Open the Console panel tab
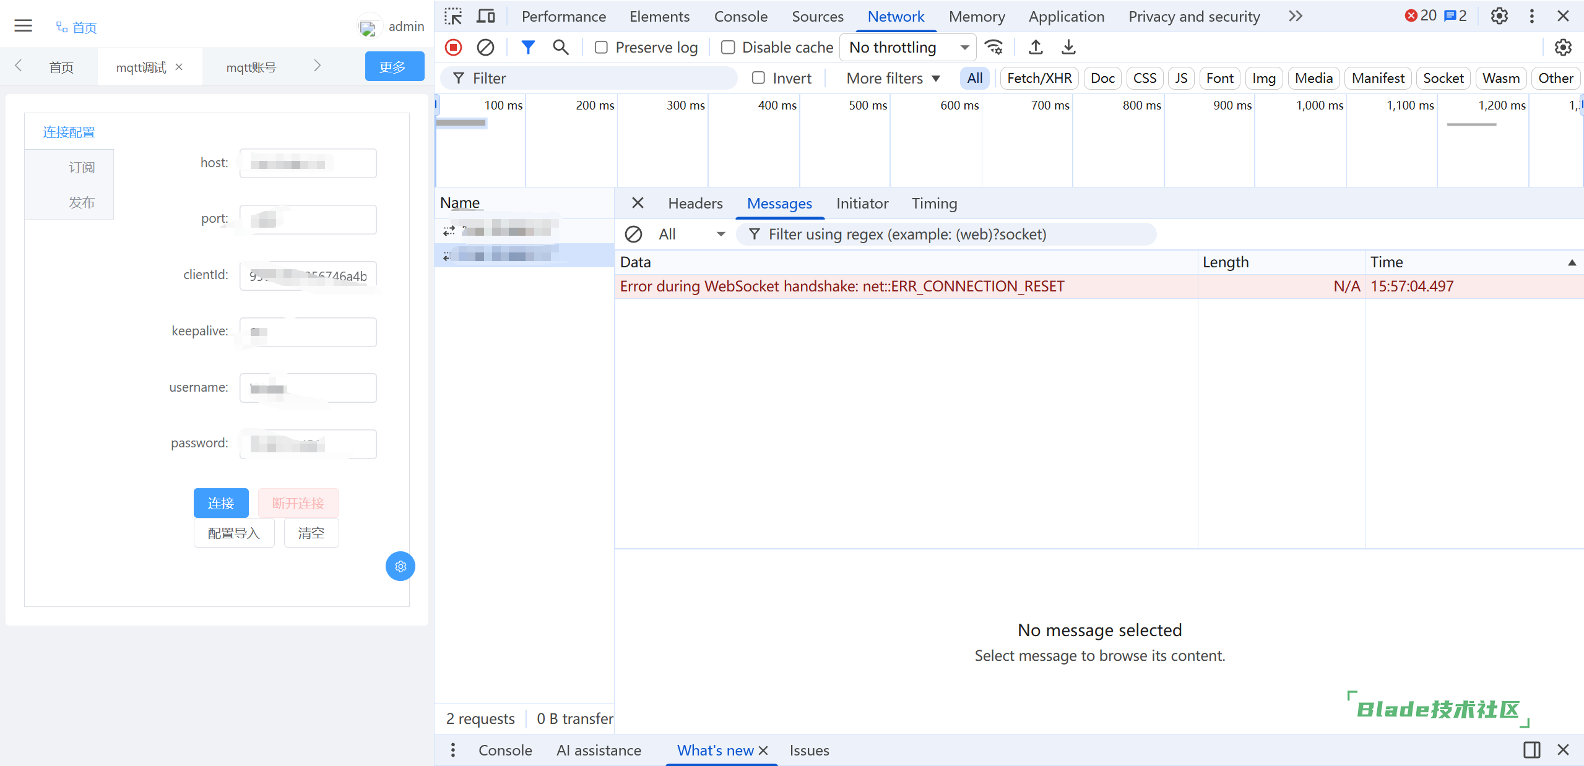 (x=740, y=17)
